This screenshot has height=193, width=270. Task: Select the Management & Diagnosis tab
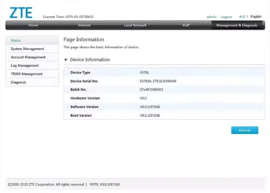[x=236, y=25]
